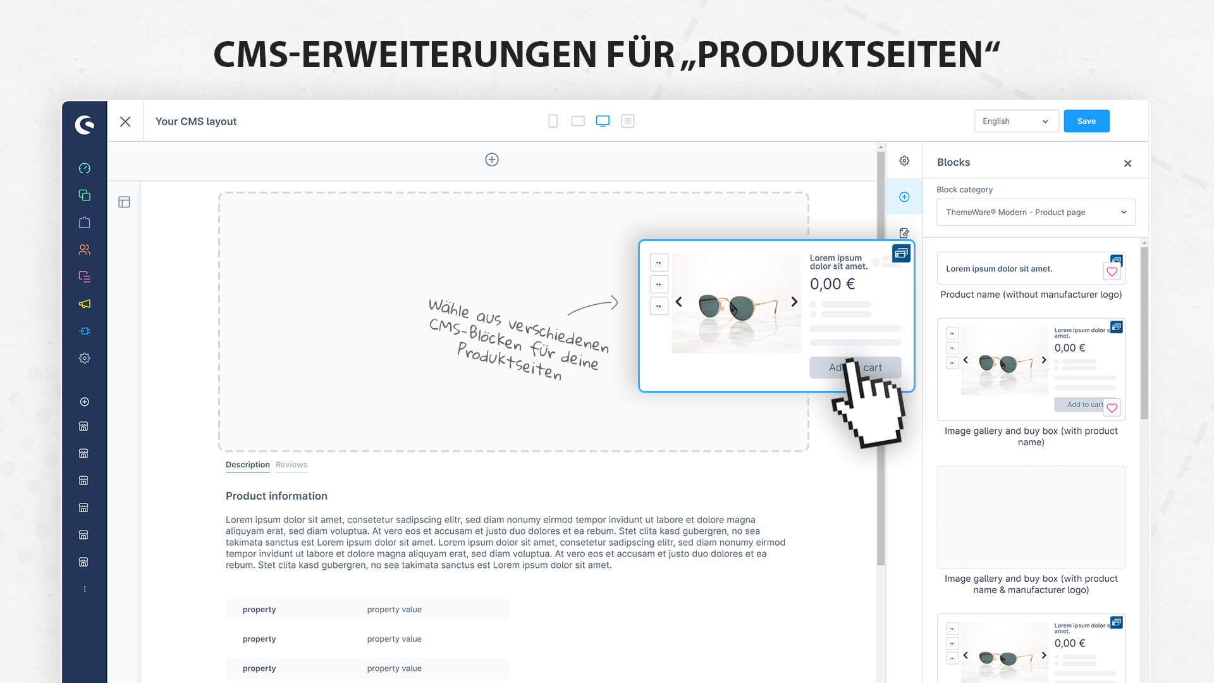Click the dashboard/analytics icon in sidebar
This screenshot has width=1214, height=683.
(x=83, y=168)
